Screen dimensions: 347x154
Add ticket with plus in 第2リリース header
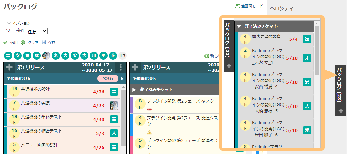point(135,67)
